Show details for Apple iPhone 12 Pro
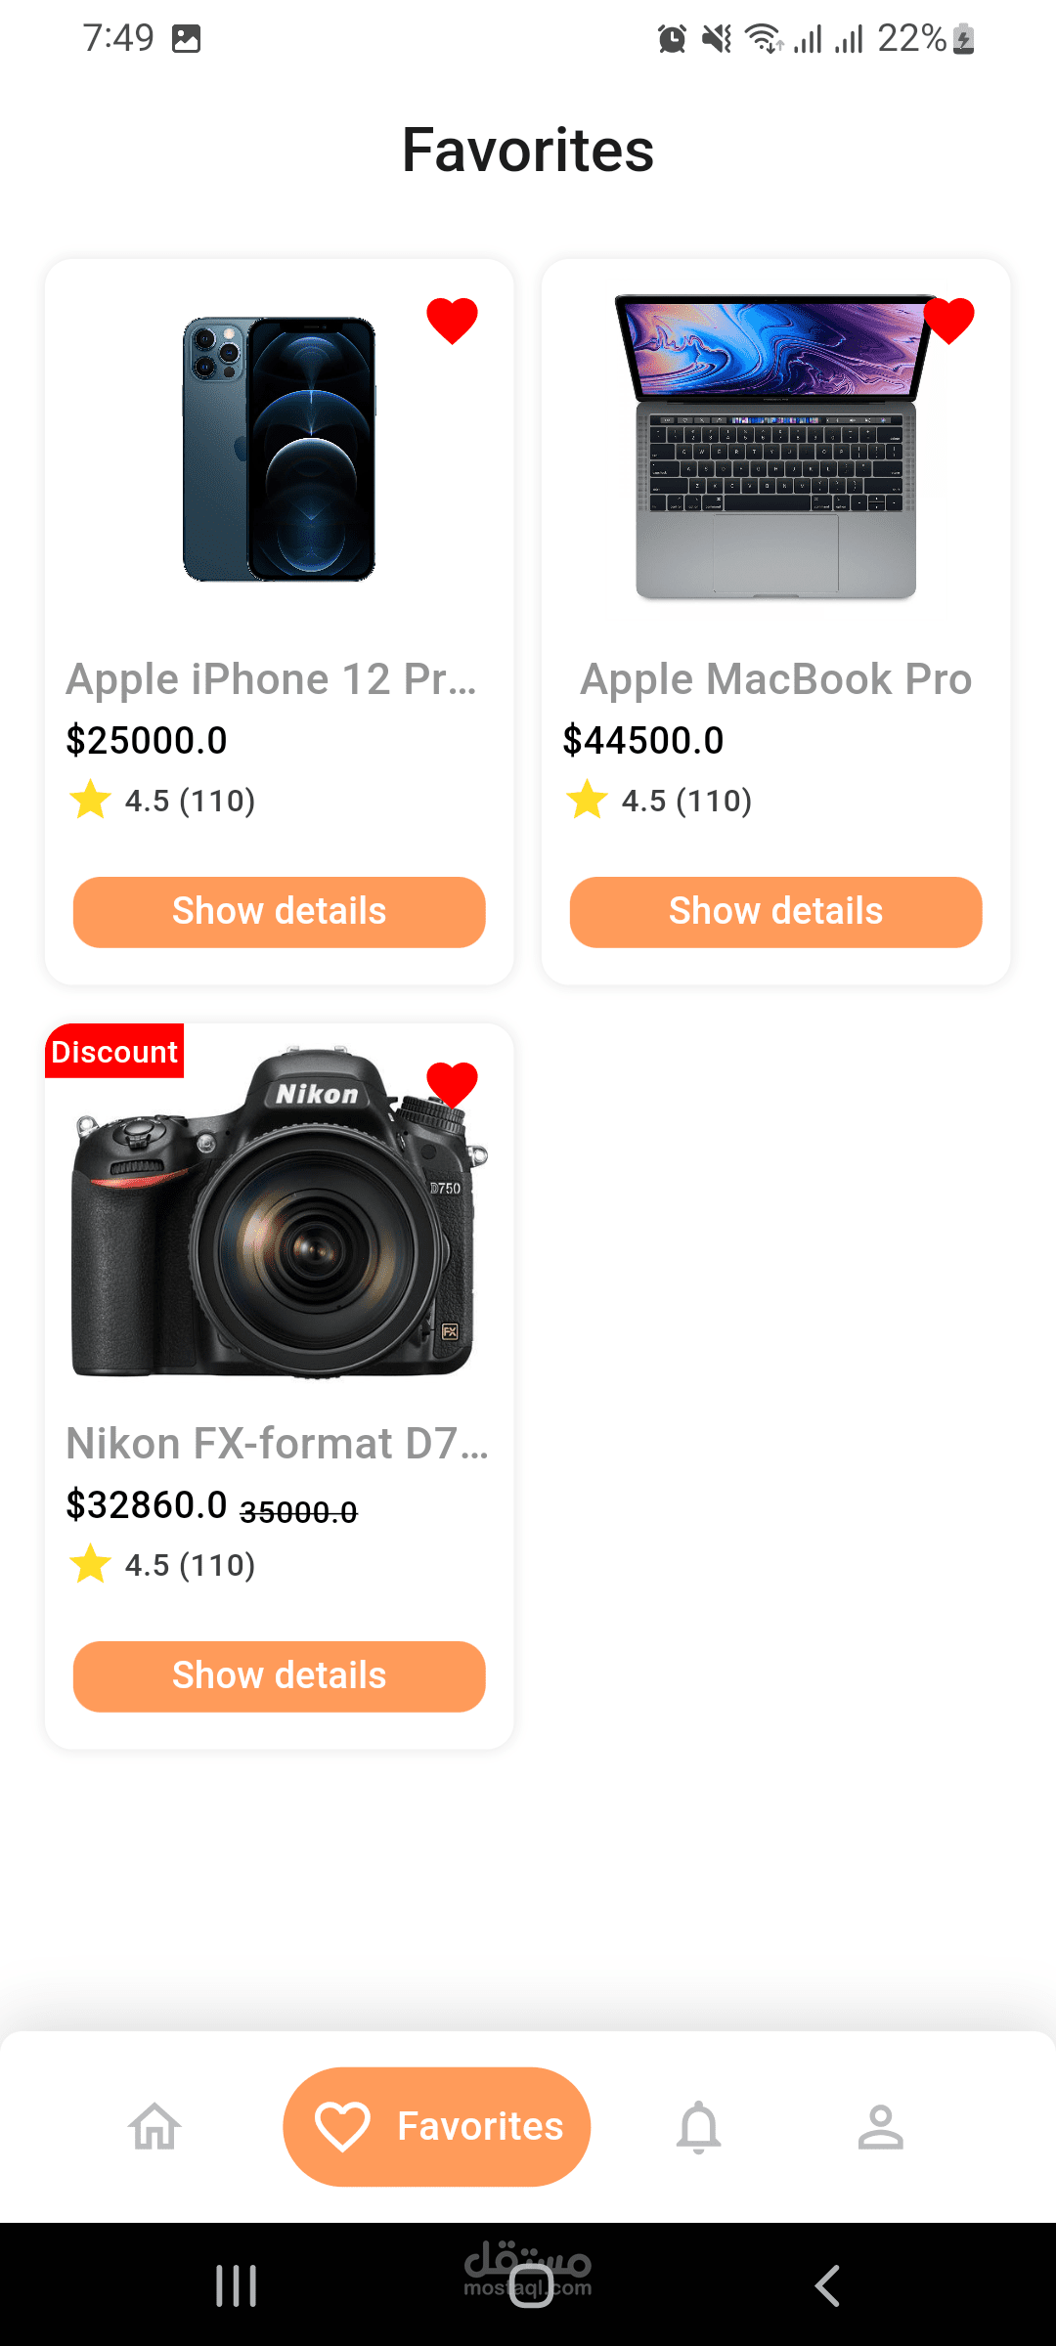The width and height of the screenshot is (1056, 2346). (x=280, y=912)
